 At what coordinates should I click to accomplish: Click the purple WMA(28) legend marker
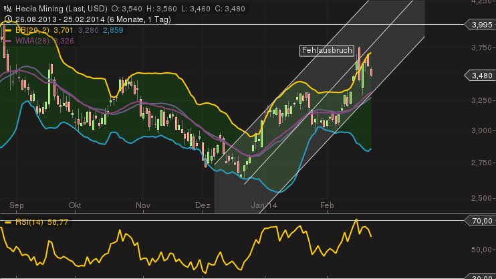[x=8, y=41]
